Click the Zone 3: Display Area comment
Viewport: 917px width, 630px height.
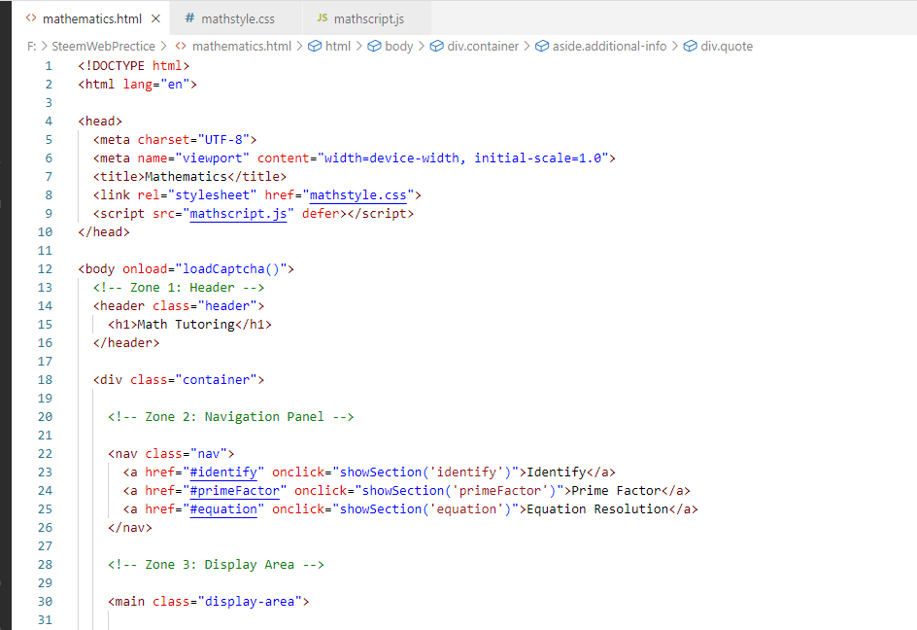pos(216,565)
